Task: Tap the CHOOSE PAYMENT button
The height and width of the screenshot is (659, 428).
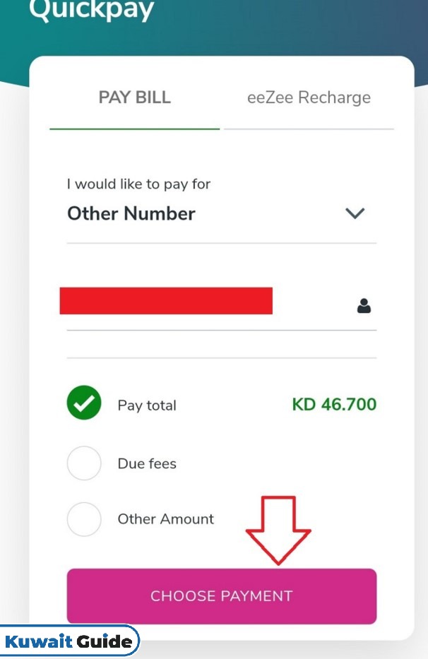Action: click(x=222, y=596)
